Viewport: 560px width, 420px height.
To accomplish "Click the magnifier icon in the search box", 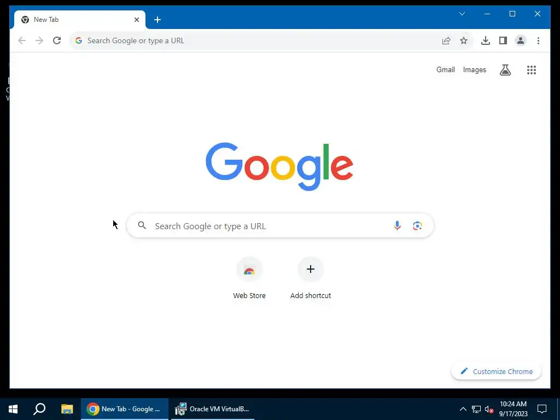I will pyautogui.click(x=142, y=225).
